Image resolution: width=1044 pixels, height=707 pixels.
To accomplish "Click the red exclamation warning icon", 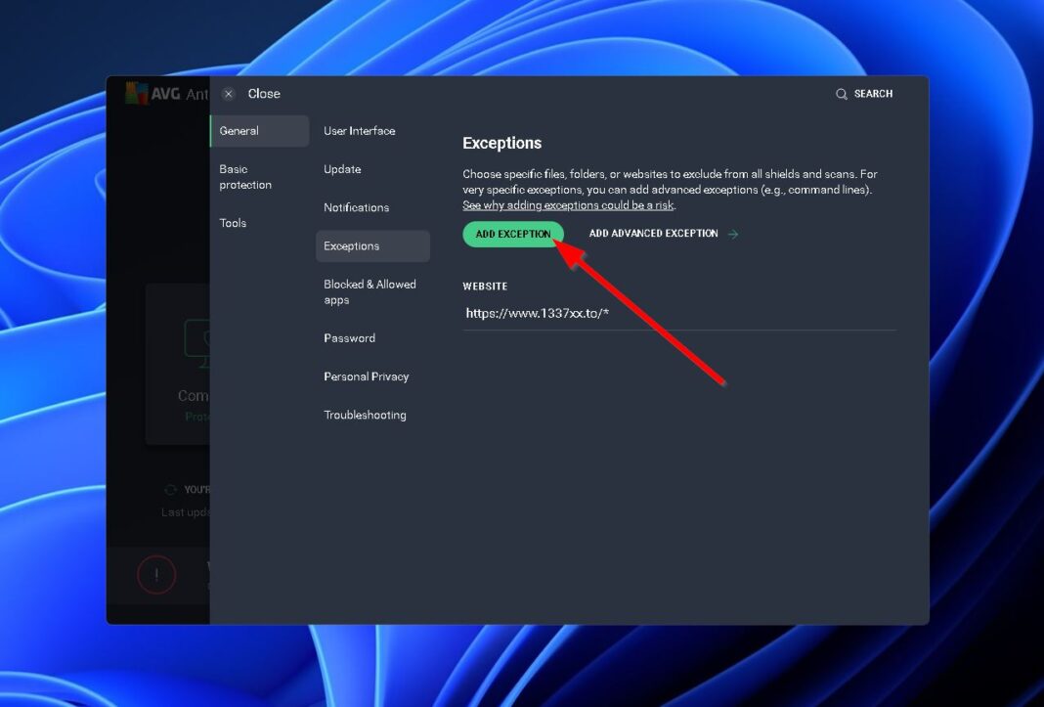I will pyautogui.click(x=156, y=575).
